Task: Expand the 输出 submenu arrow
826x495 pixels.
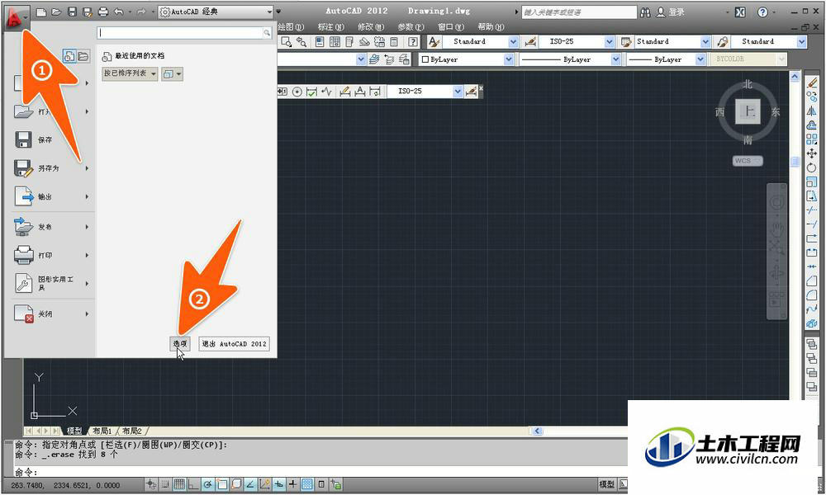Action: [87, 196]
